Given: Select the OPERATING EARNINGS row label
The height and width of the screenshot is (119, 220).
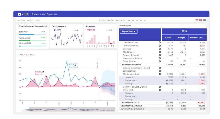Looking at the screenshot, I should (131, 106).
